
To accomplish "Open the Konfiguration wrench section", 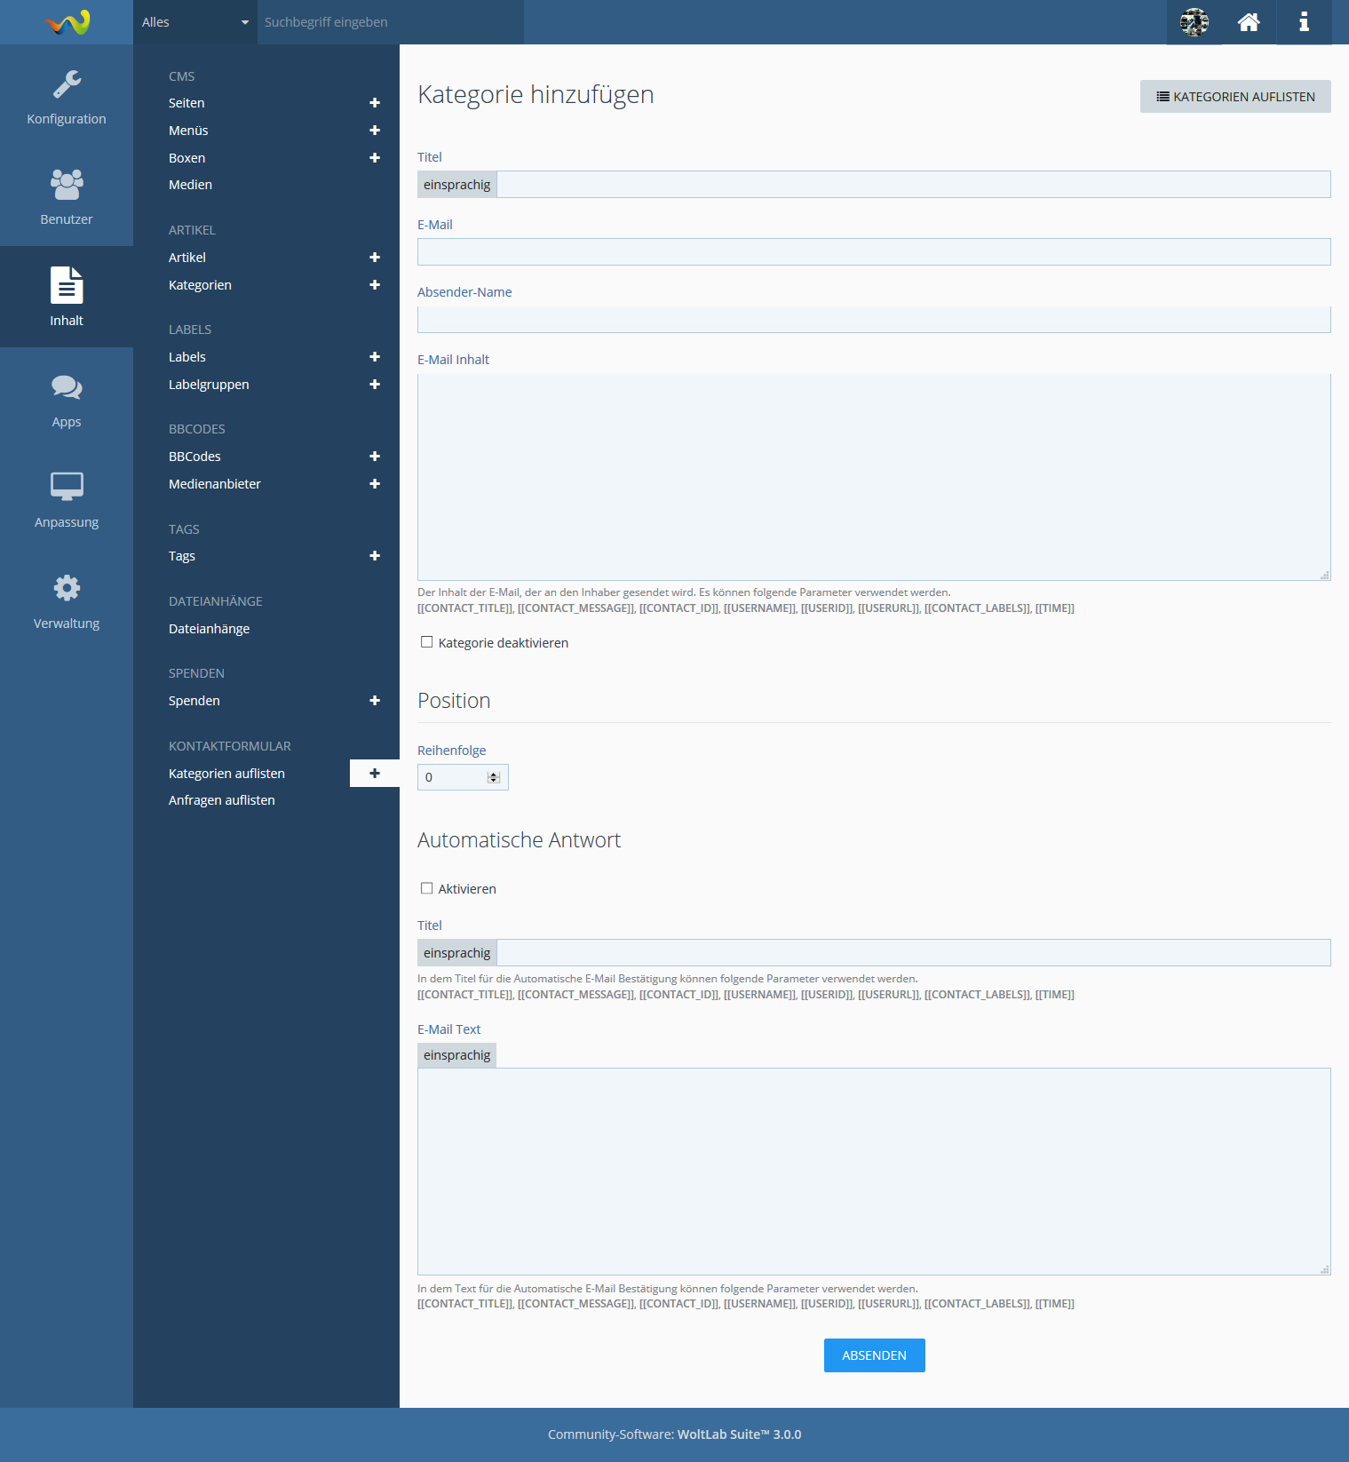I will click(67, 96).
